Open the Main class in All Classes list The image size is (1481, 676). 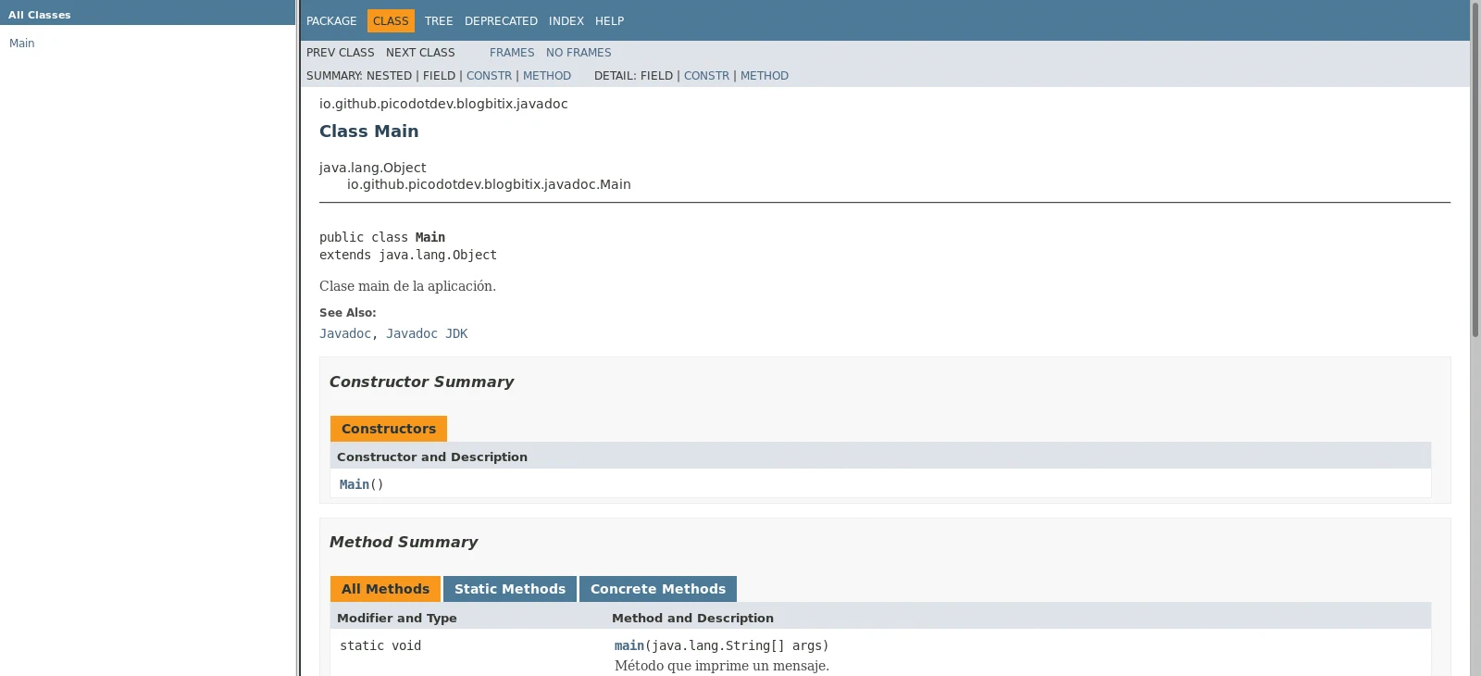(x=21, y=44)
